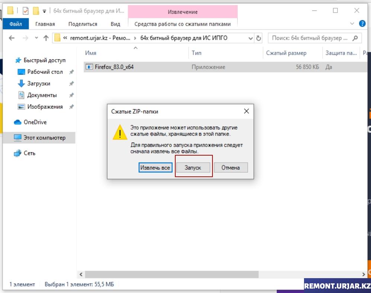
Task: Switch to the Вид ribbon tab
Action: pos(115,24)
